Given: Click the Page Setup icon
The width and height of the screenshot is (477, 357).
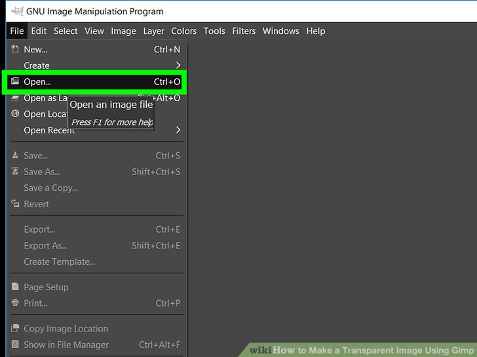Looking at the screenshot, I should (x=15, y=286).
